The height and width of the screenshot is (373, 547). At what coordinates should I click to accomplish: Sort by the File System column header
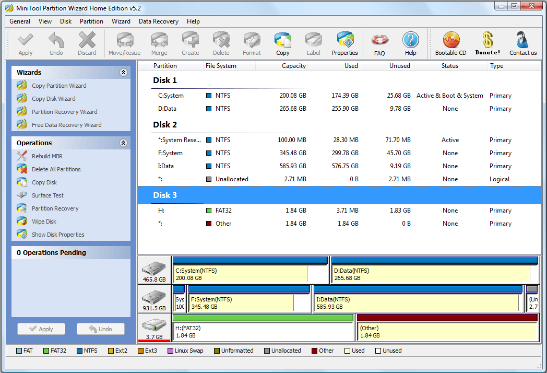(x=229, y=66)
